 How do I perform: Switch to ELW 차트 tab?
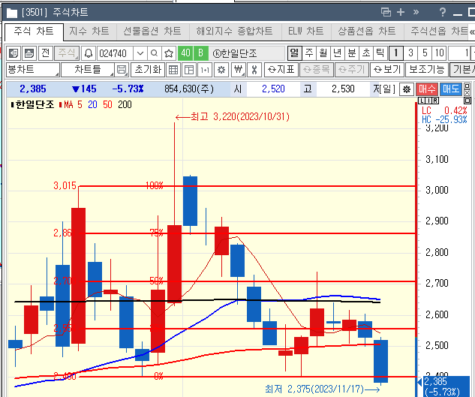coord(306,32)
